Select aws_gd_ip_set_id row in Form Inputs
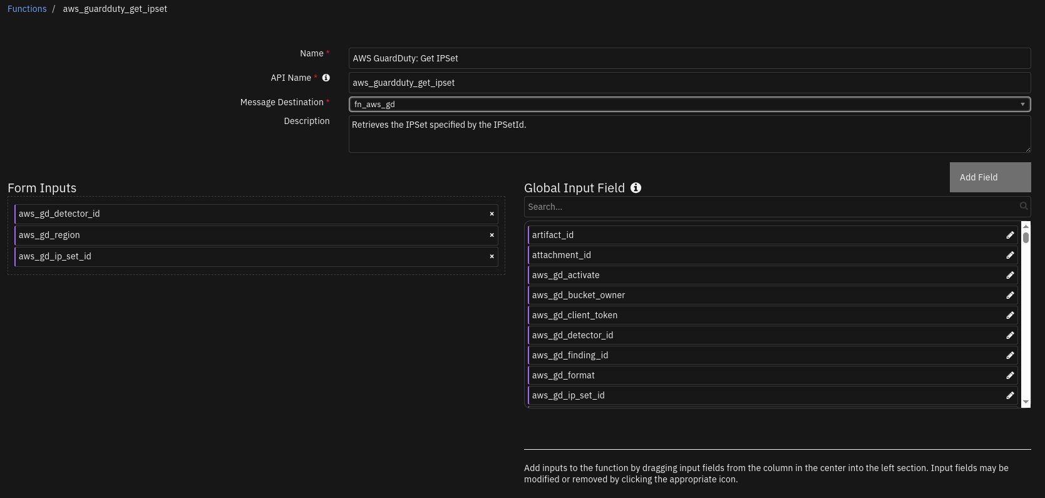This screenshot has height=498, width=1045. point(256,256)
